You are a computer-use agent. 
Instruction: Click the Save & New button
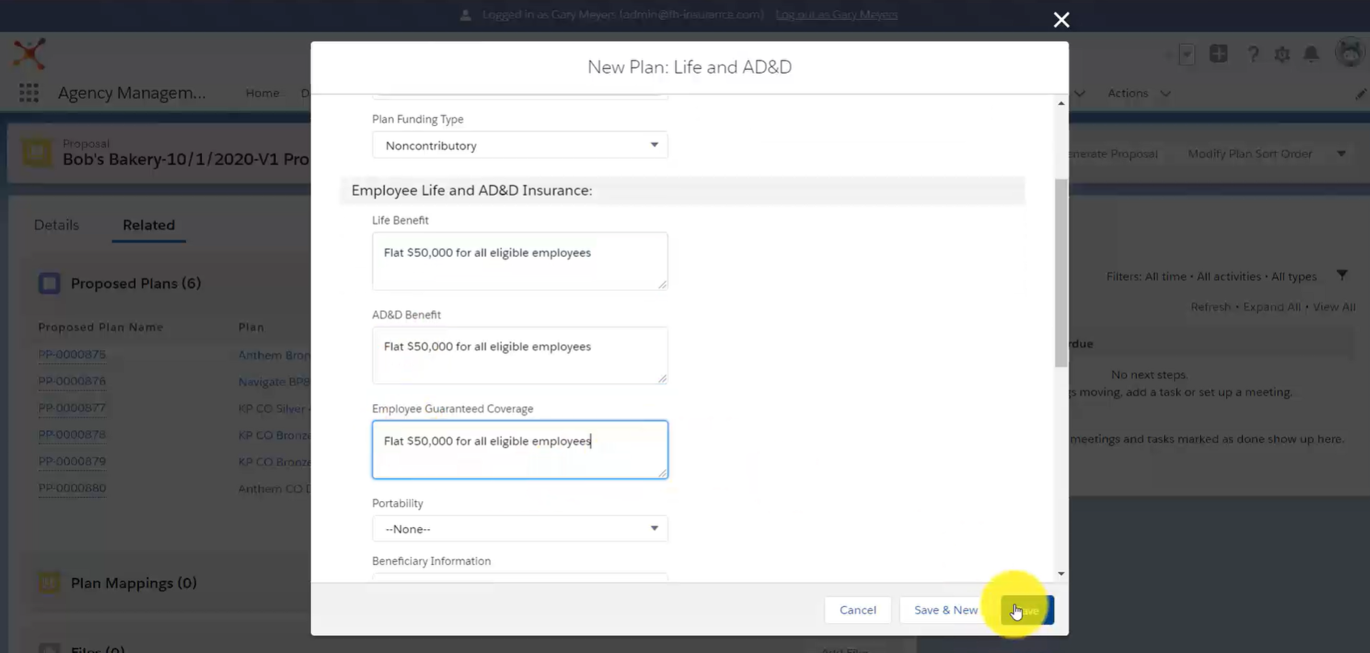coord(946,610)
